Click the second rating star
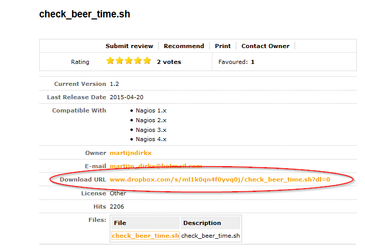The image size is (365, 249). (x=119, y=61)
